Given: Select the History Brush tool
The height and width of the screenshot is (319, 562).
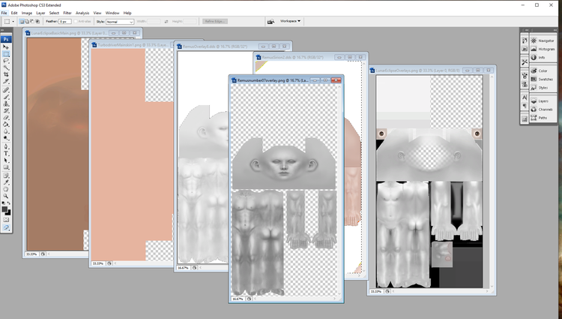Looking at the screenshot, I should (x=6, y=110).
